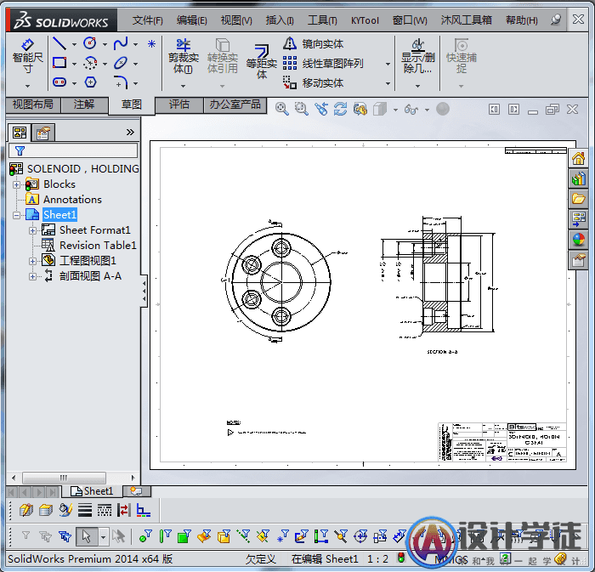Image resolution: width=595 pixels, height=572 pixels.
Task: Click the feature tree horizontal scrollbar thumb
Action: (64, 478)
